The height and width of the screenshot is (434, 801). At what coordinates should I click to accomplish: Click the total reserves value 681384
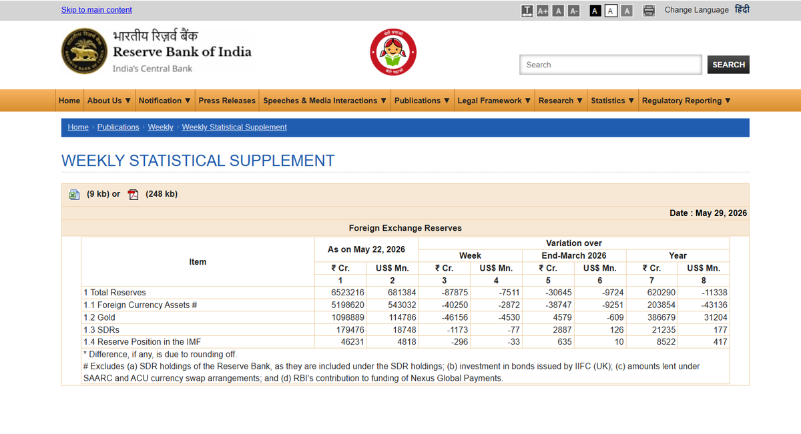[403, 293]
